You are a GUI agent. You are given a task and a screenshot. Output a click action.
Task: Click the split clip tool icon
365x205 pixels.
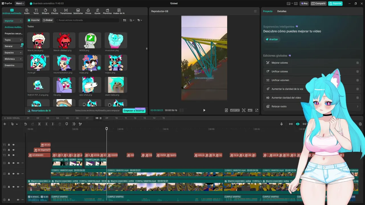tap(39, 124)
